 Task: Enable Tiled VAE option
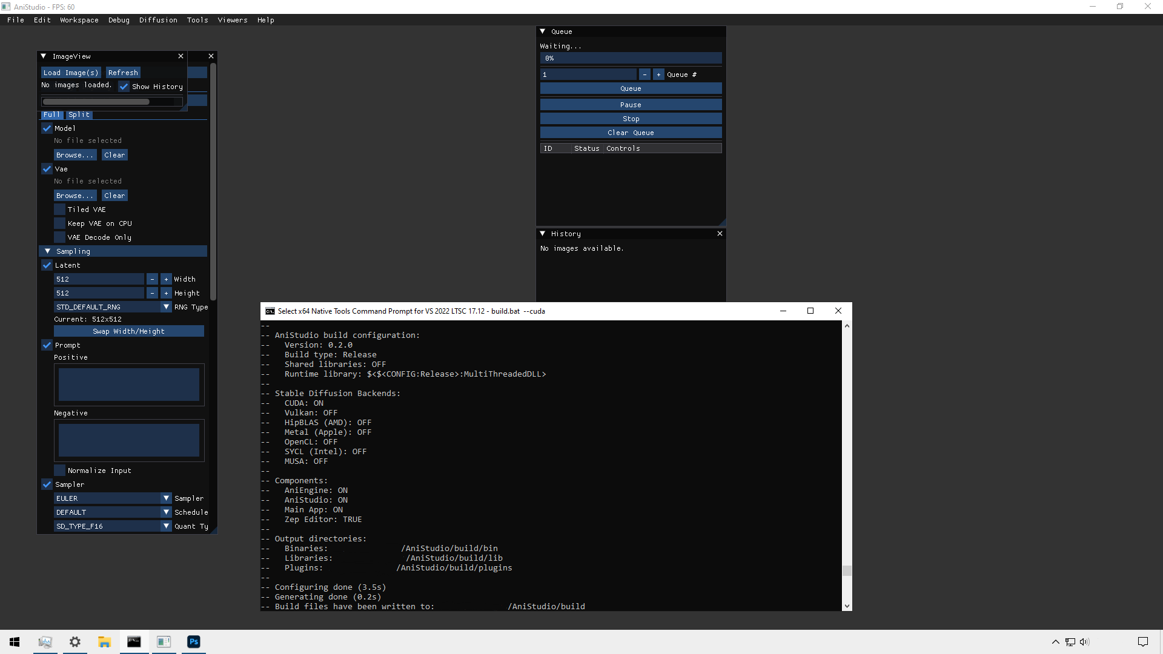click(x=59, y=210)
